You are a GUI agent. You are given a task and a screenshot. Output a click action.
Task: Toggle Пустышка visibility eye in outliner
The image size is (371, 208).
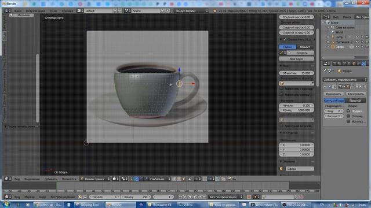357,42
